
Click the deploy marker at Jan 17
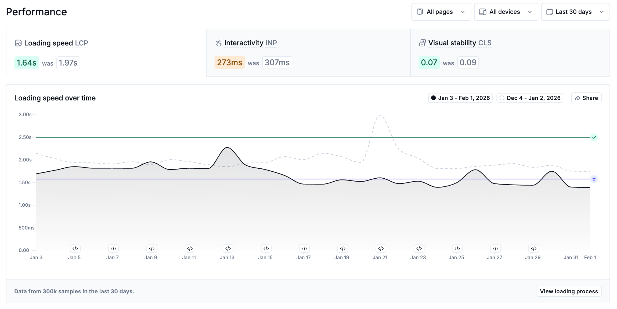click(x=304, y=248)
